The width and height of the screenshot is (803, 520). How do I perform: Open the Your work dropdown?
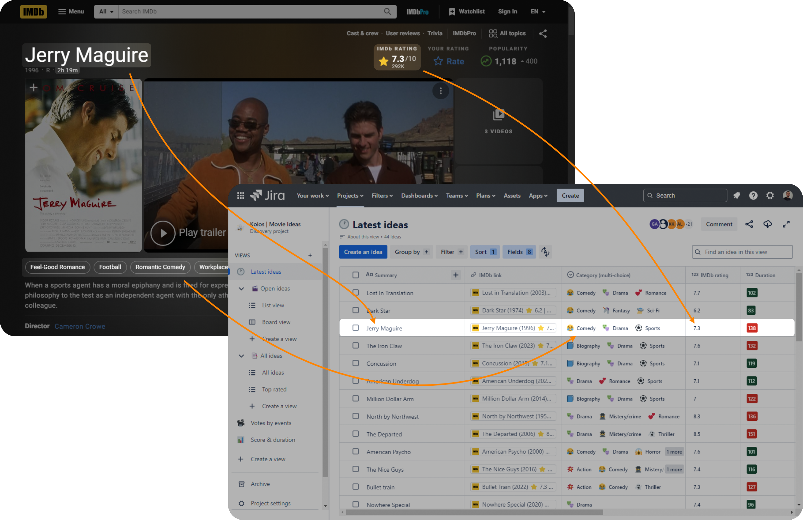pos(313,196)
